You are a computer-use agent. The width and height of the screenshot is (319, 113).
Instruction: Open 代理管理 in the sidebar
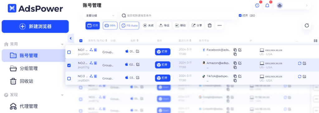[24, 106]
